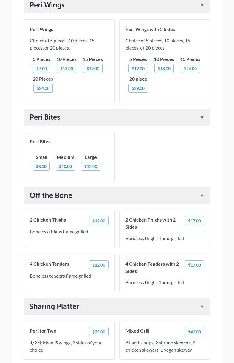Select Peri Wings 20 Pieces $24.00 price
The height and width of the screenshot is (363, 234).
43,88
